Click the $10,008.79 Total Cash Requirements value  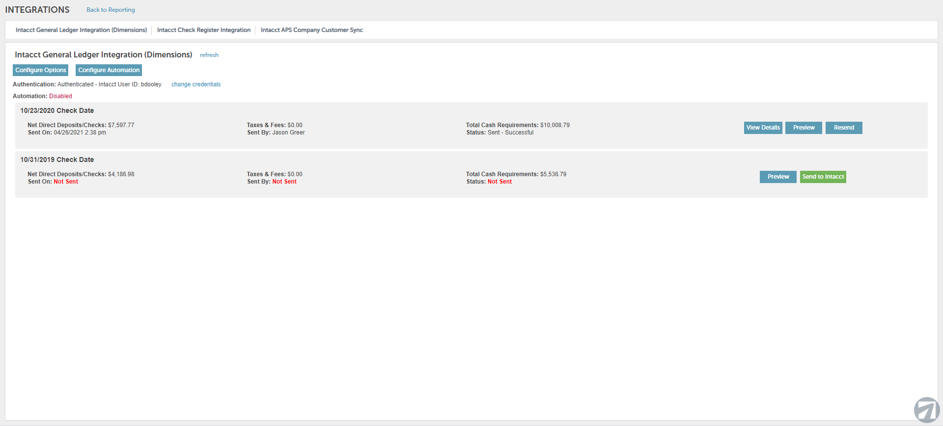coord(555,125)
